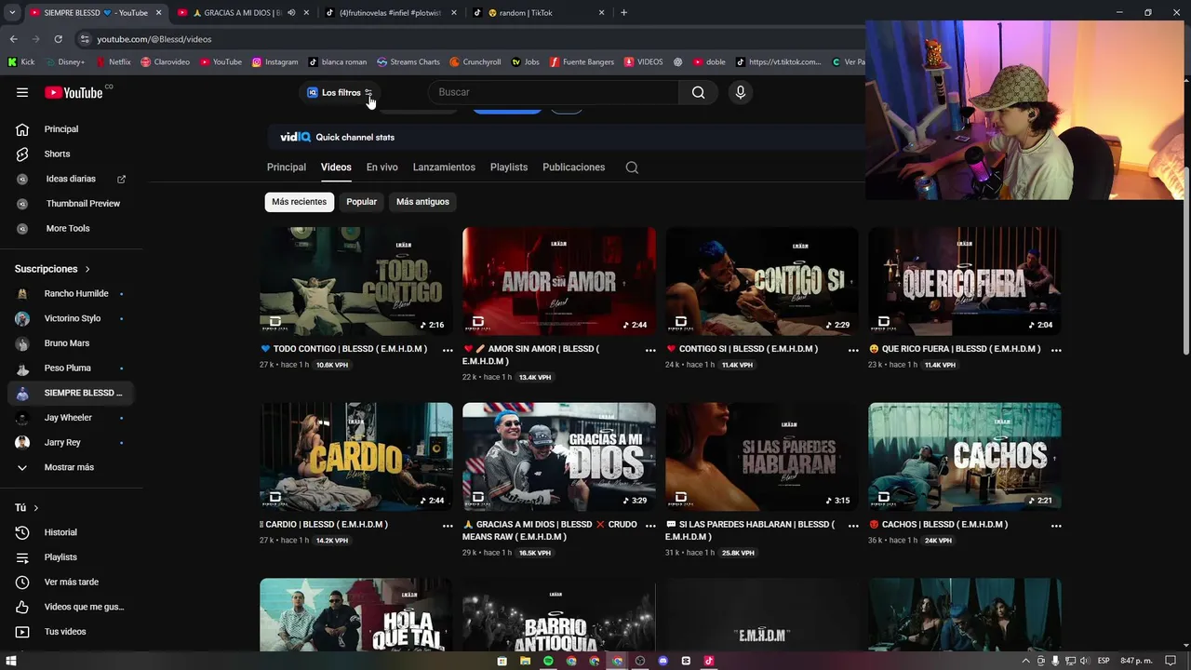Screen dimensions: 1191x670
Task: Switch to Playlists channel tab
Action: 509,167
